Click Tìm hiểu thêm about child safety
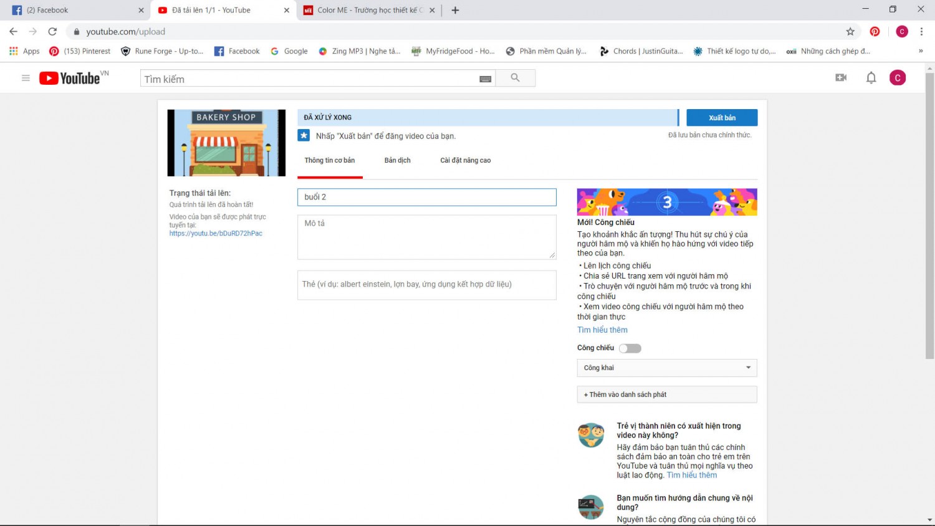935x526 pixels. coord(692,476)
